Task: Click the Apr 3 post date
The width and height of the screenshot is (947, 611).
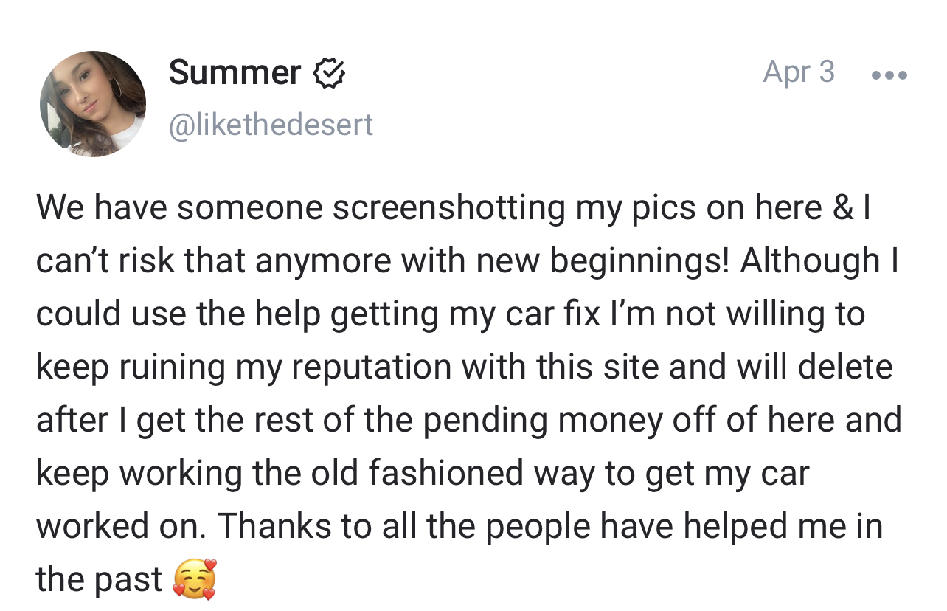Action: point(799,72)
